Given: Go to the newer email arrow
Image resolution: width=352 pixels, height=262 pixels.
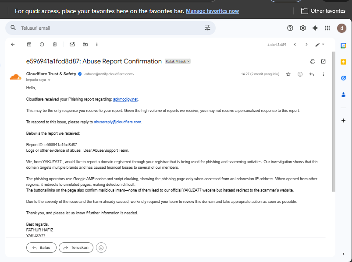Looking at the screenshot, I should pyautogui.click(x=295, y=44).
